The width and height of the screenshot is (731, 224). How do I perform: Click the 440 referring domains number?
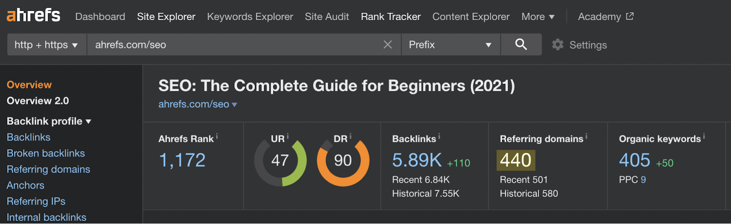515,160
